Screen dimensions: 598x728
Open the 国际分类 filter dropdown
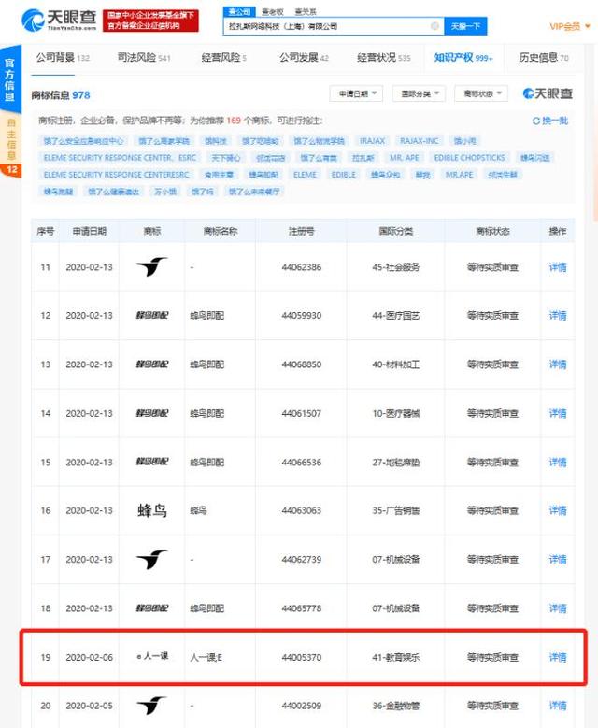point(419,93)
